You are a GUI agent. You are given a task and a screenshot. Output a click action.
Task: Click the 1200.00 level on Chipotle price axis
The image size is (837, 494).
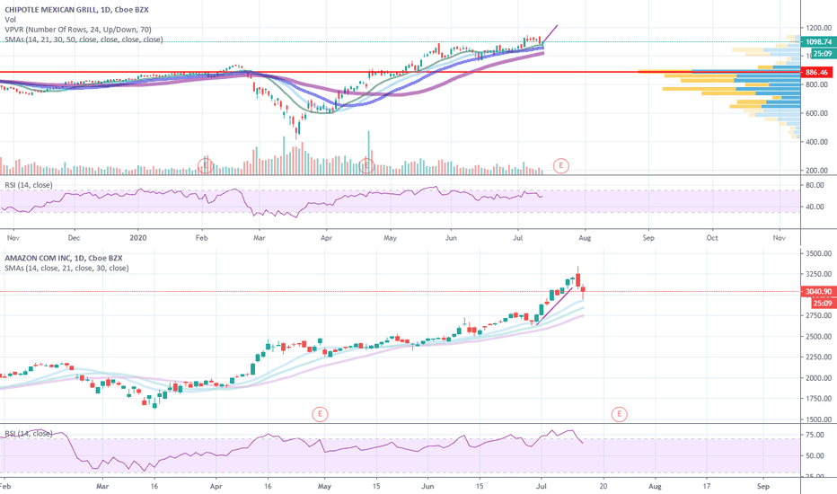tap(819, 28)
